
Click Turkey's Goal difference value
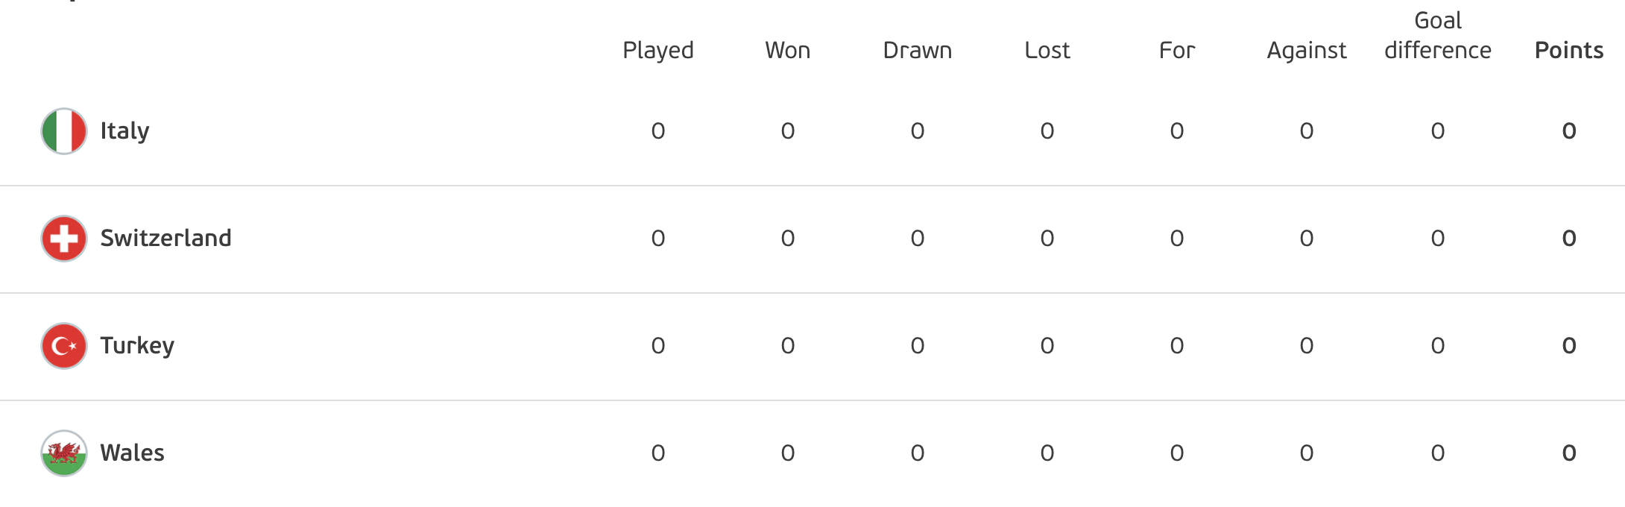1438,346
